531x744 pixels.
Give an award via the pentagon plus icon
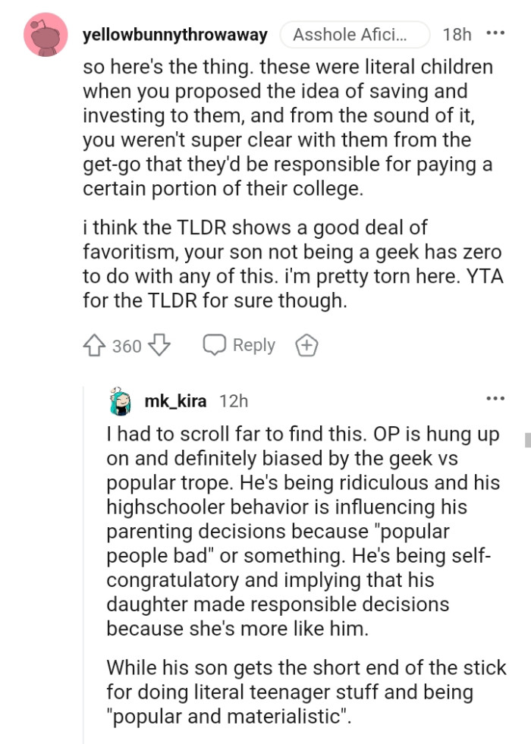306,345
